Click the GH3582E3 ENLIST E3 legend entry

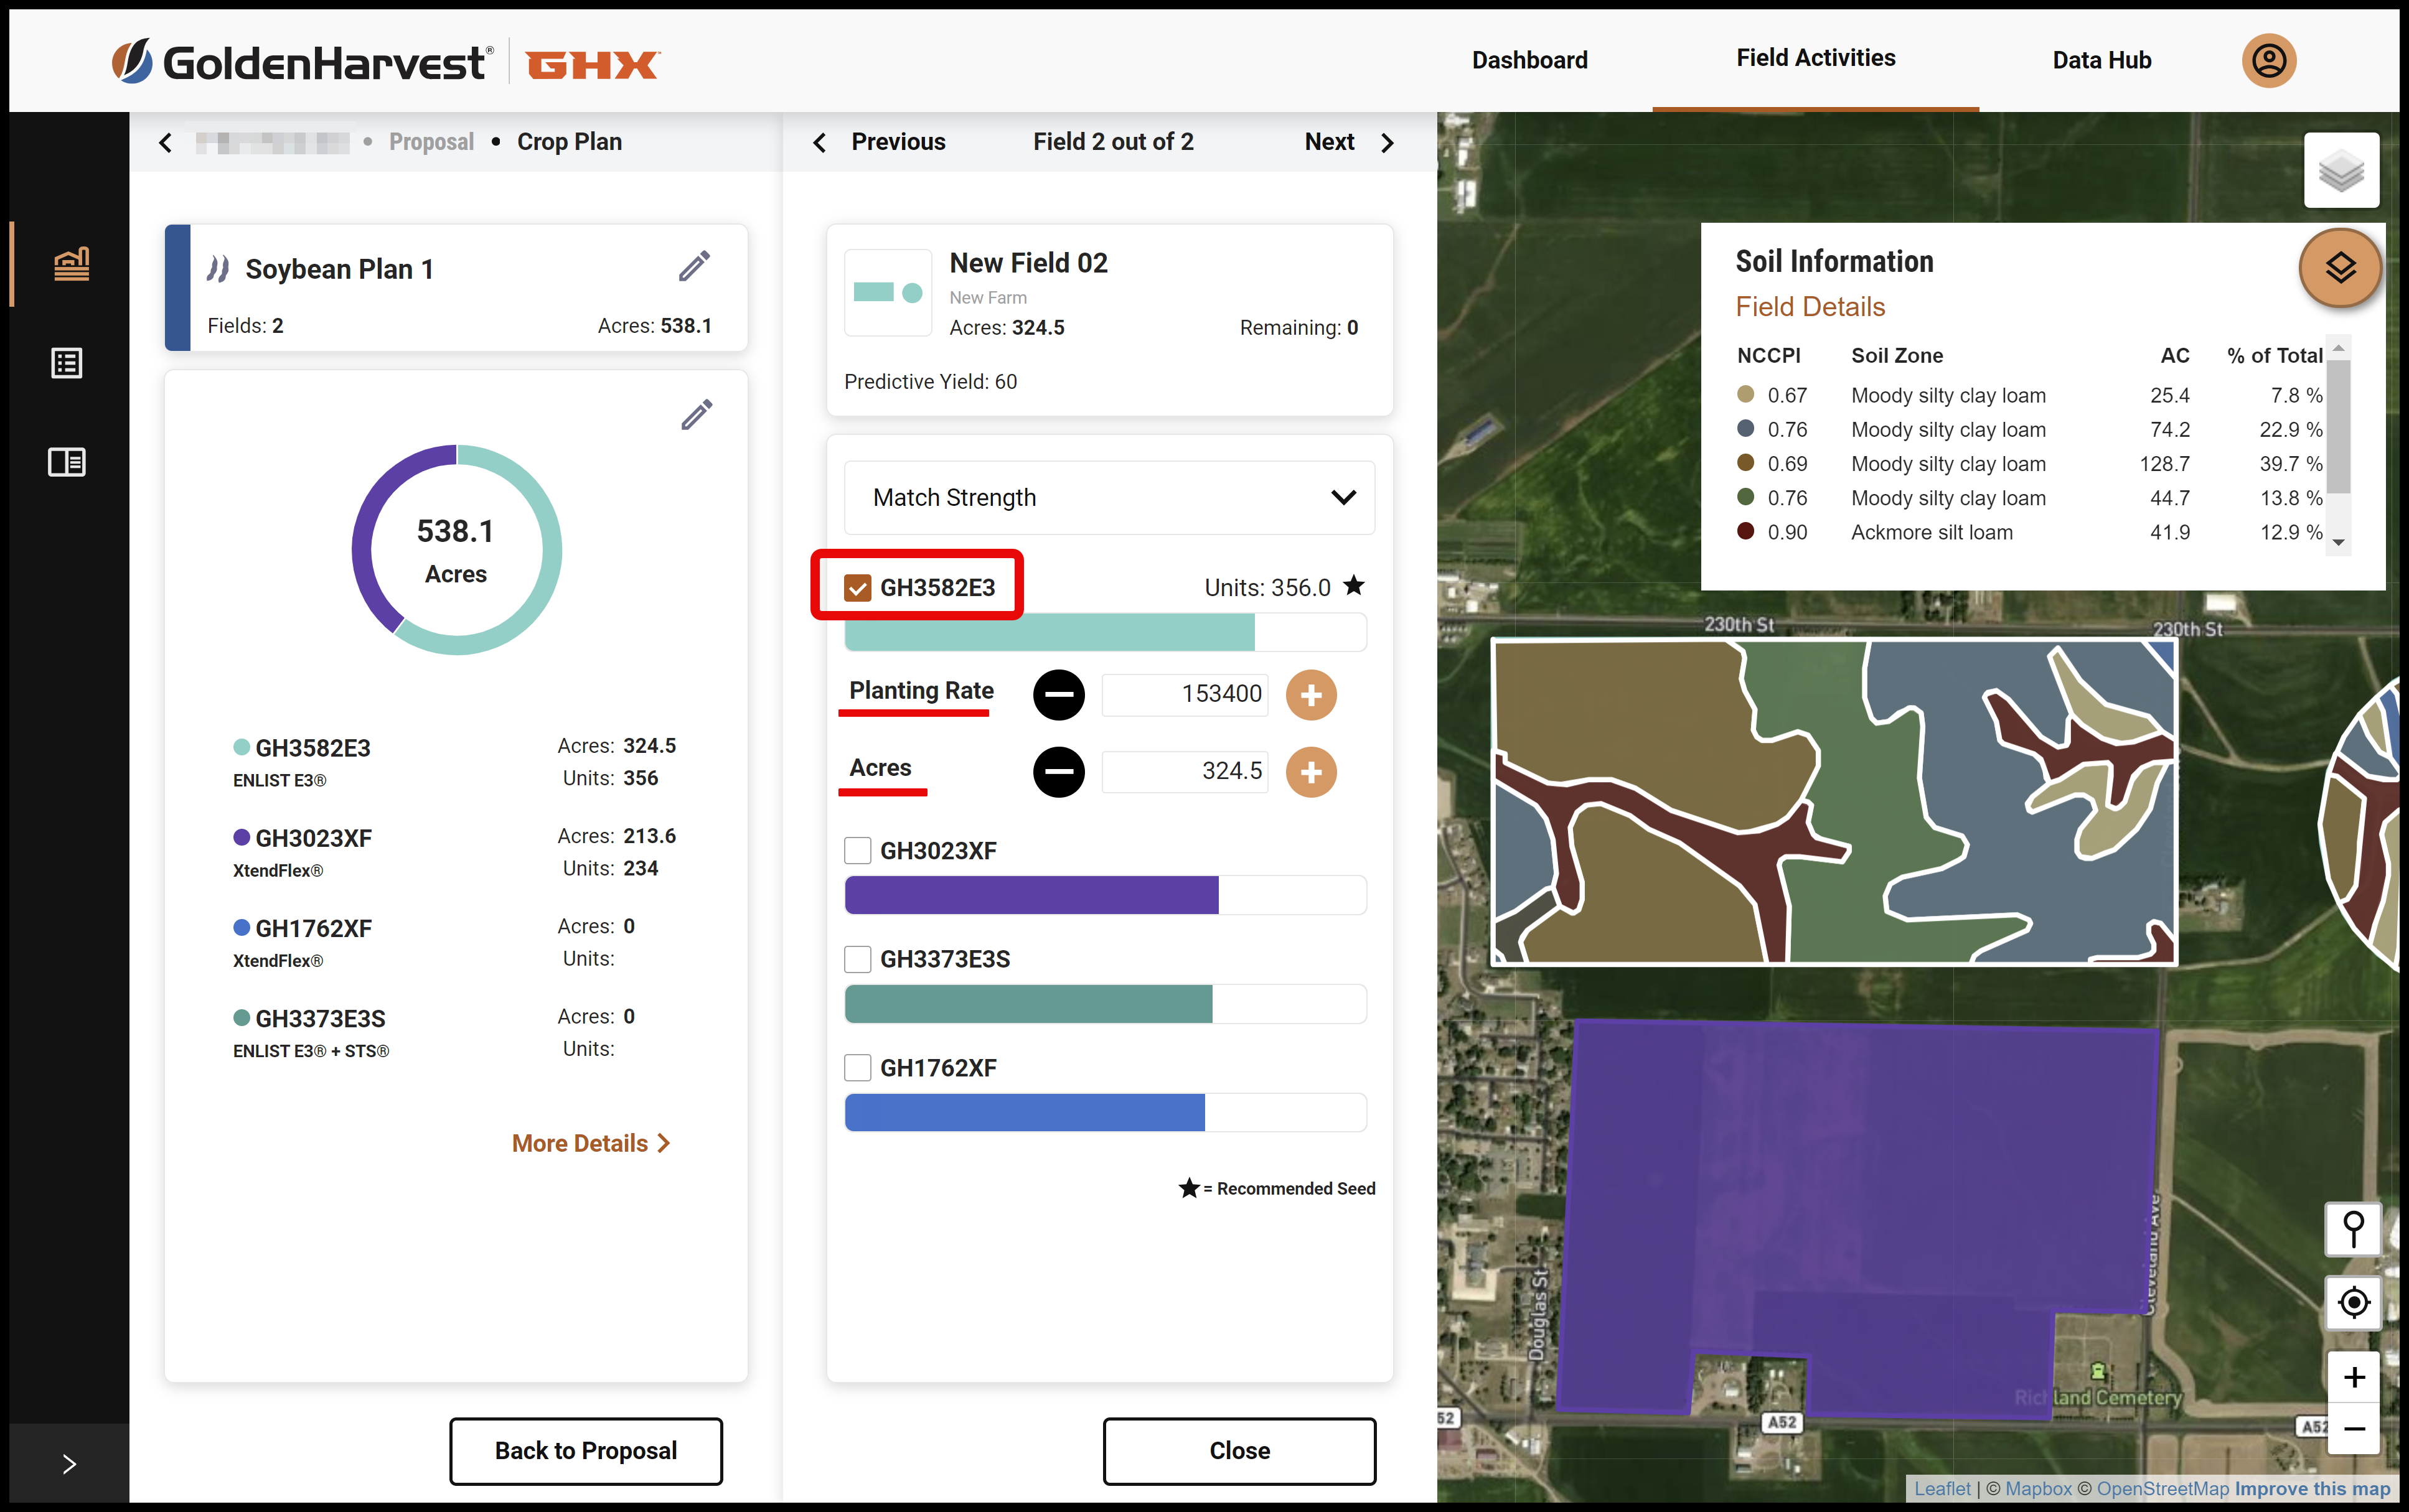click(455, 763)
